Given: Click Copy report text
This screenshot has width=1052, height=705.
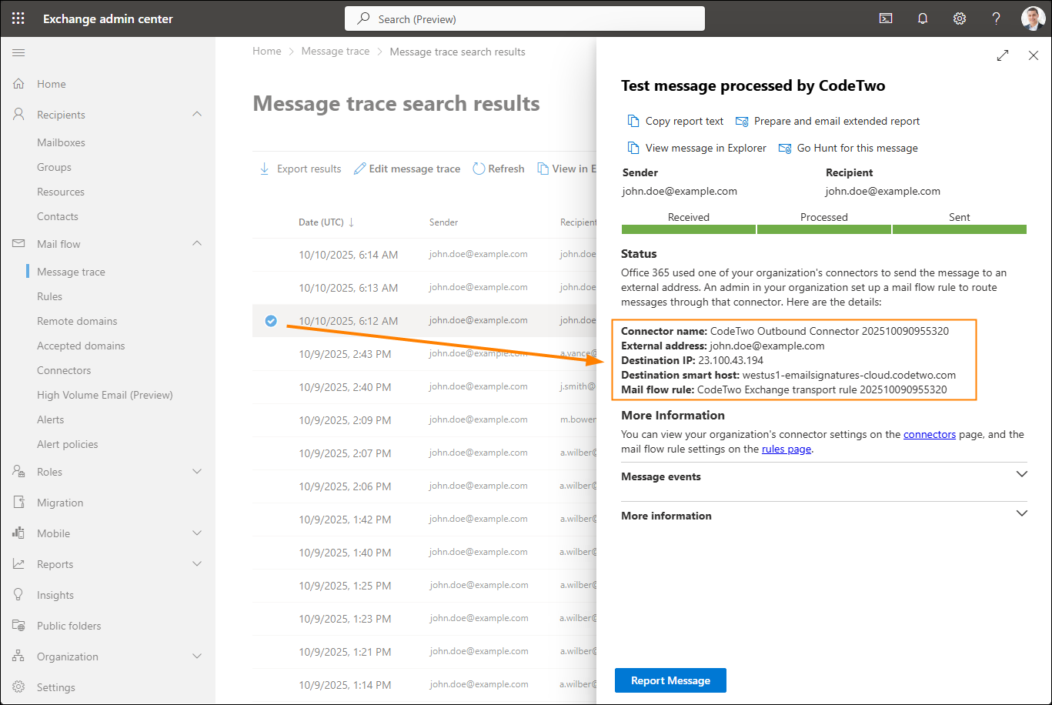Looking at the screenshot, I should point(676,121).
